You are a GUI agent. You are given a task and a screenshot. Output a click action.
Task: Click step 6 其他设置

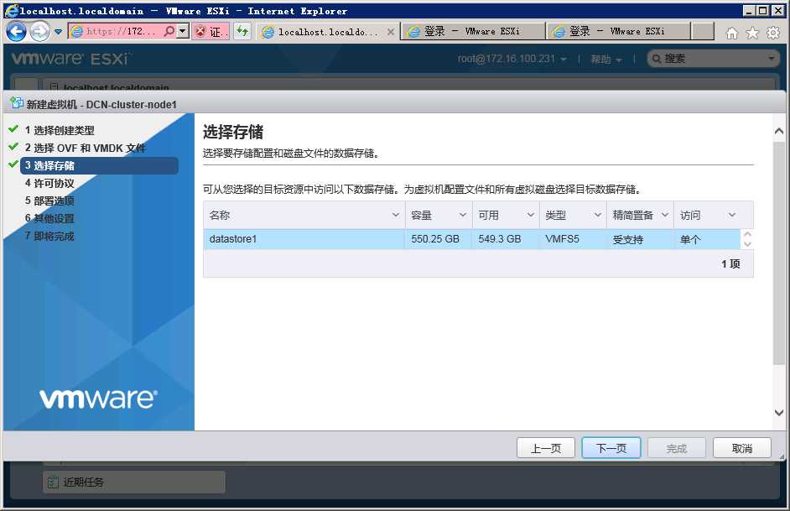pos(49,219)
